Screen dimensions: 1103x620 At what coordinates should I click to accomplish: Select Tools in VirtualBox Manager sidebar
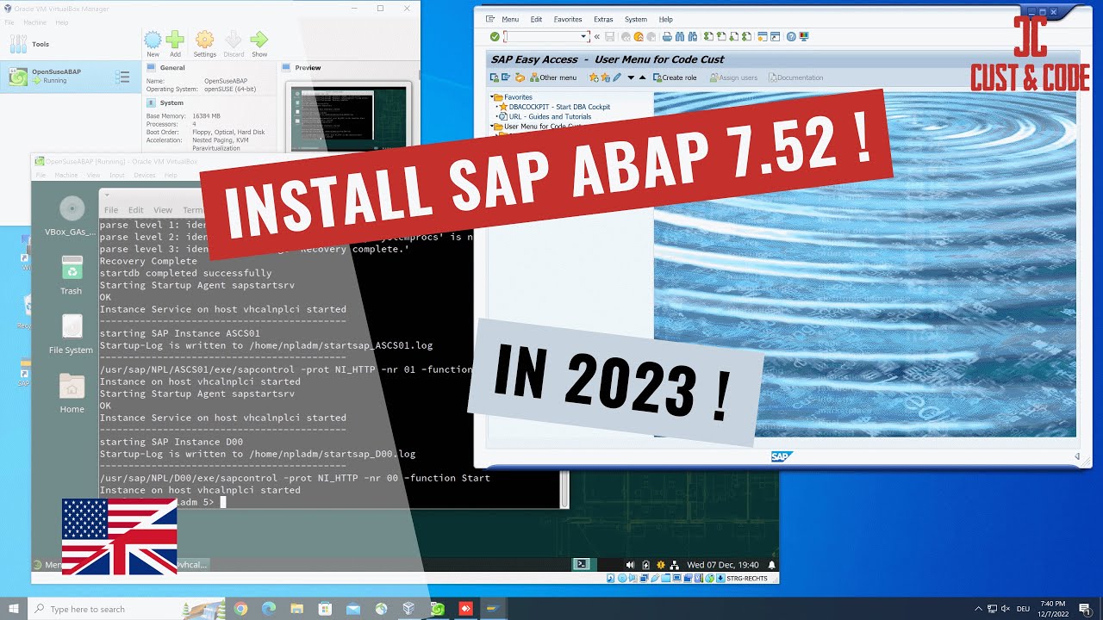tap(71, 44)
